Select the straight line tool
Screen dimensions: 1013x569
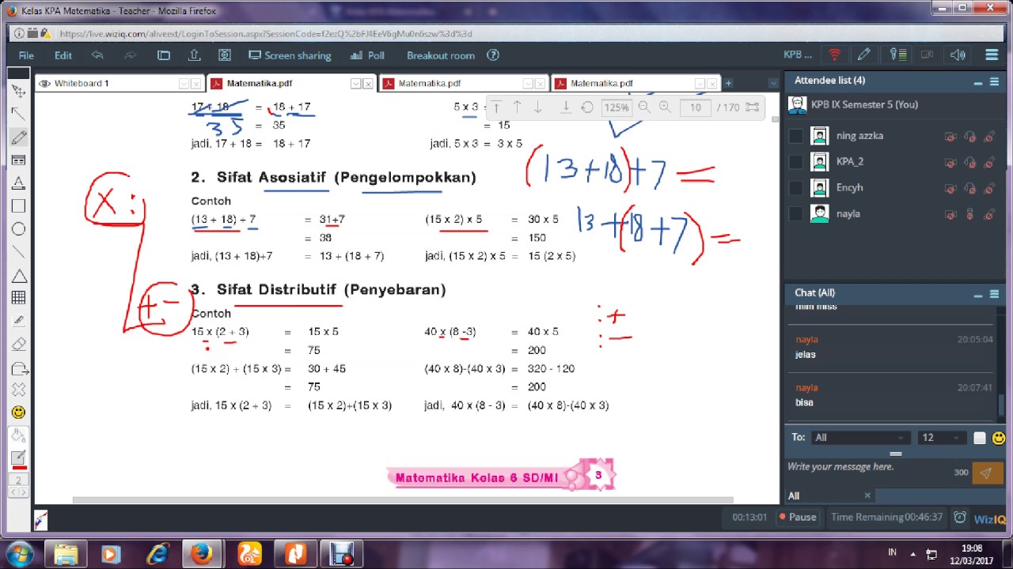pos(18,251)
